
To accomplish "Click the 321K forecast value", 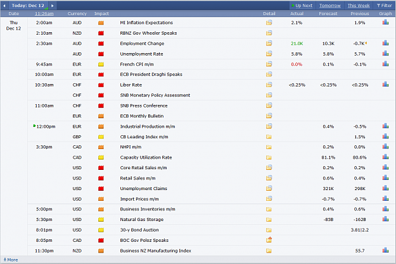I will [328, 188].
